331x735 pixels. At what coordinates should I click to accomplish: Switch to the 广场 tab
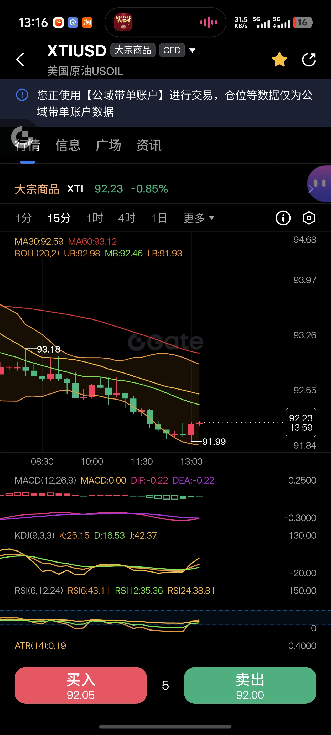coord(108,145)
